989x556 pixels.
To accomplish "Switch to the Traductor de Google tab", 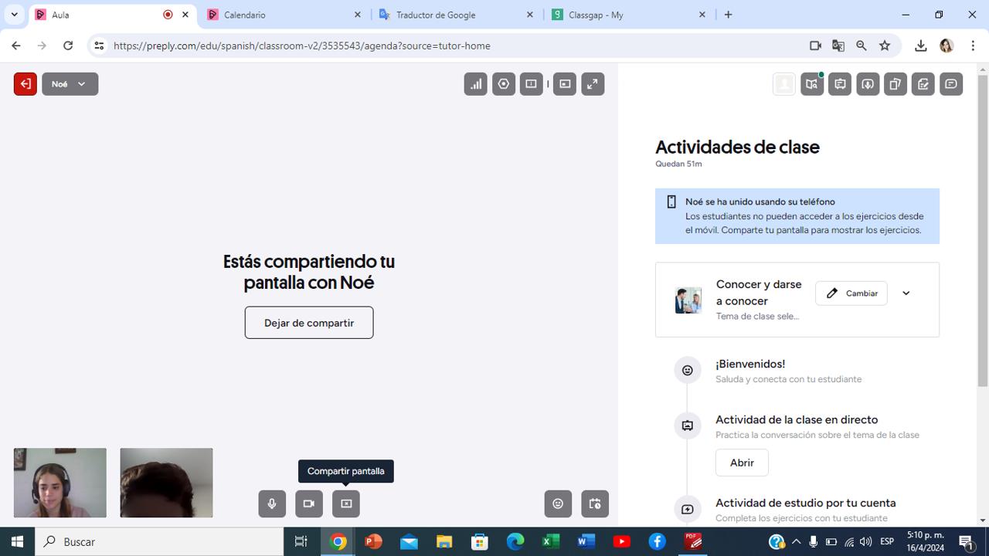I will pyautogui.click(x=454, y=15).
